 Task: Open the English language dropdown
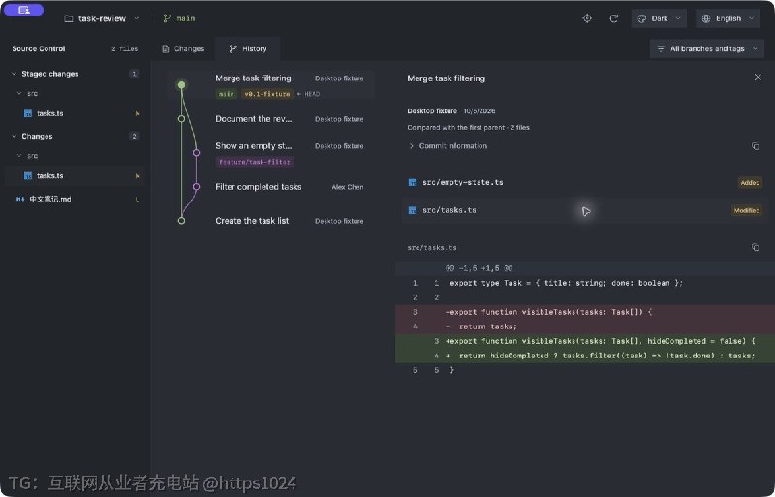point(728,18)
